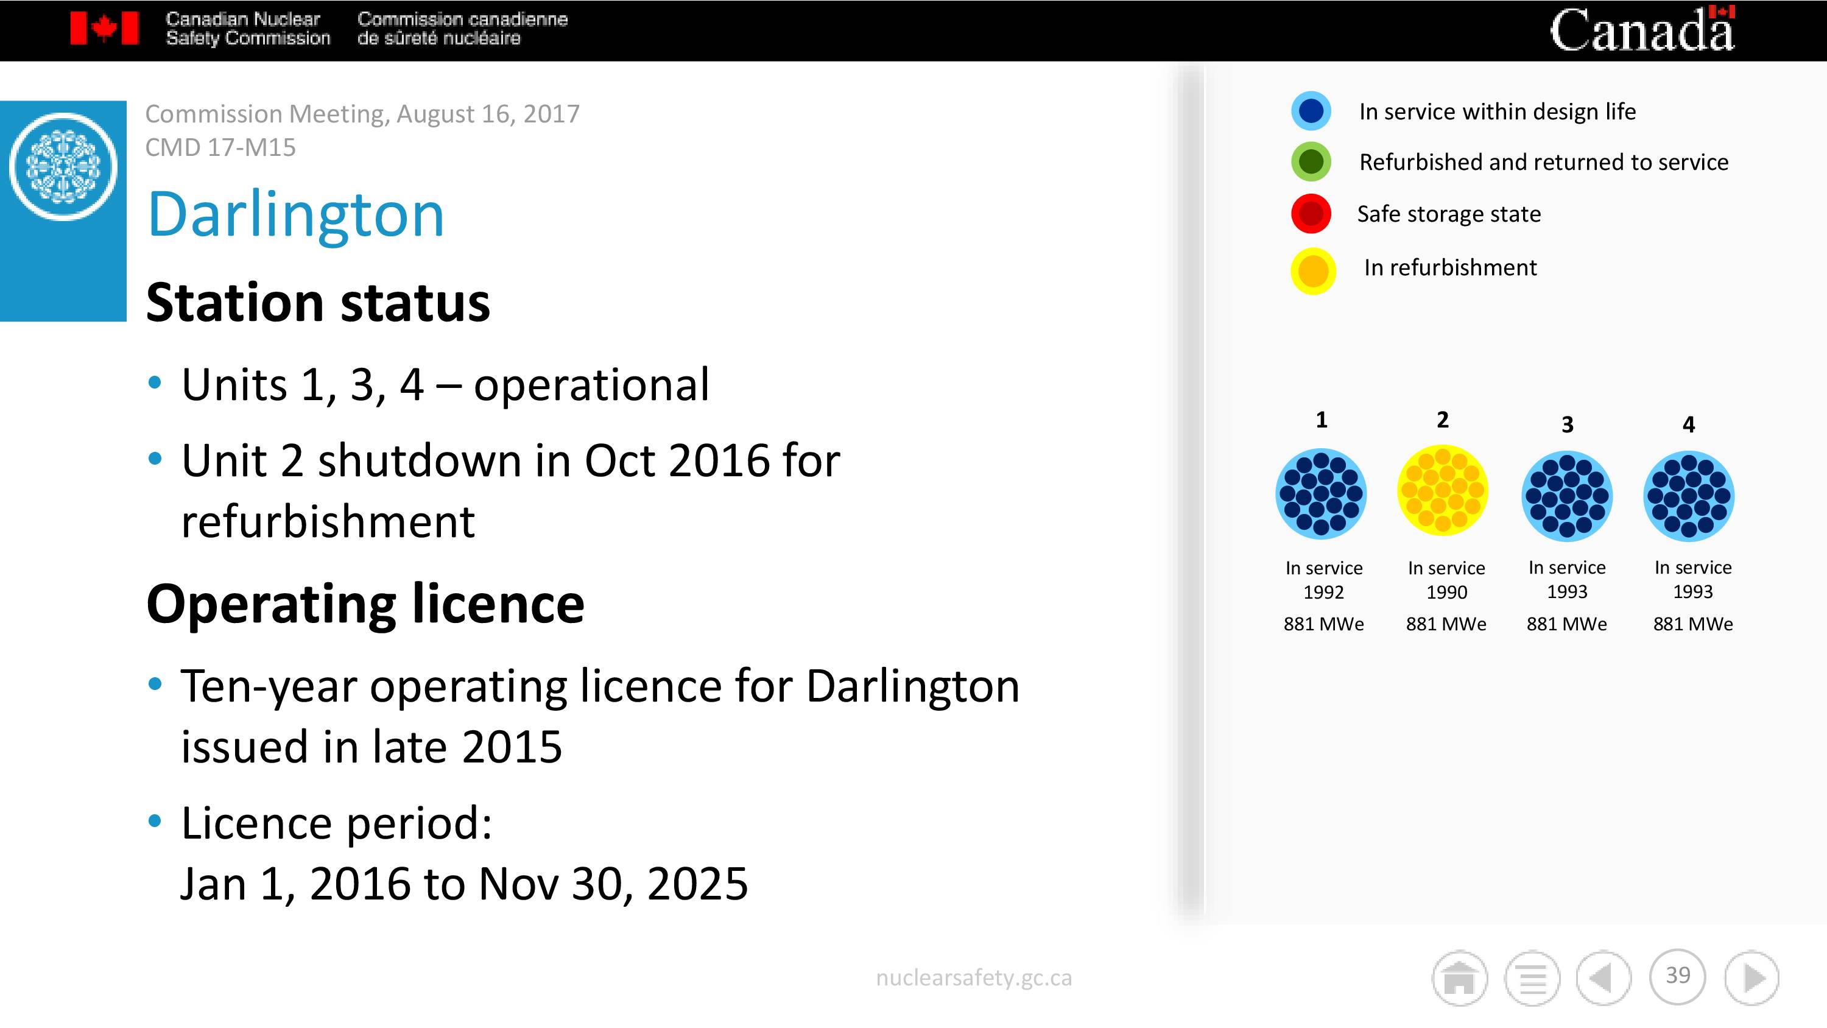Open the nuclearsafety.gc.ca link
The width and height of the screenshot is (1827, 1028).
(x=974, y=977)
